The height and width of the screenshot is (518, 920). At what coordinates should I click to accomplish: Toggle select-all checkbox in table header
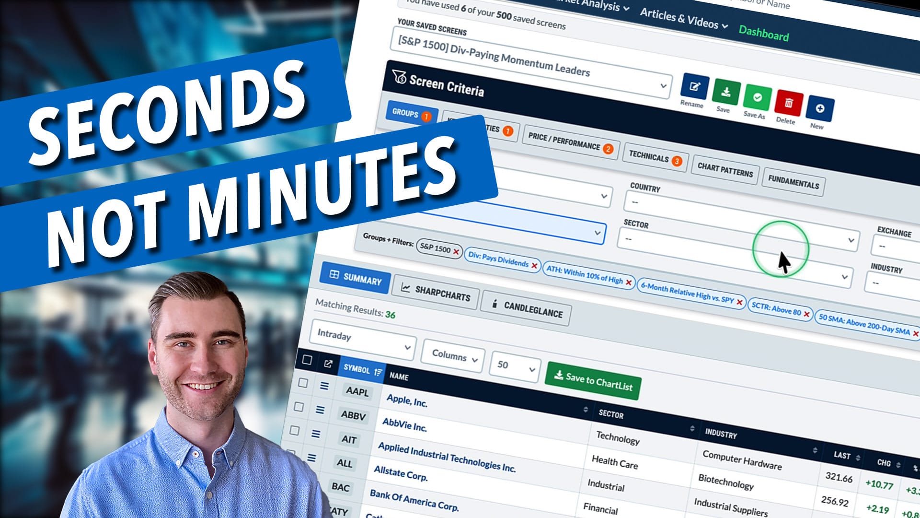[307, 360]
